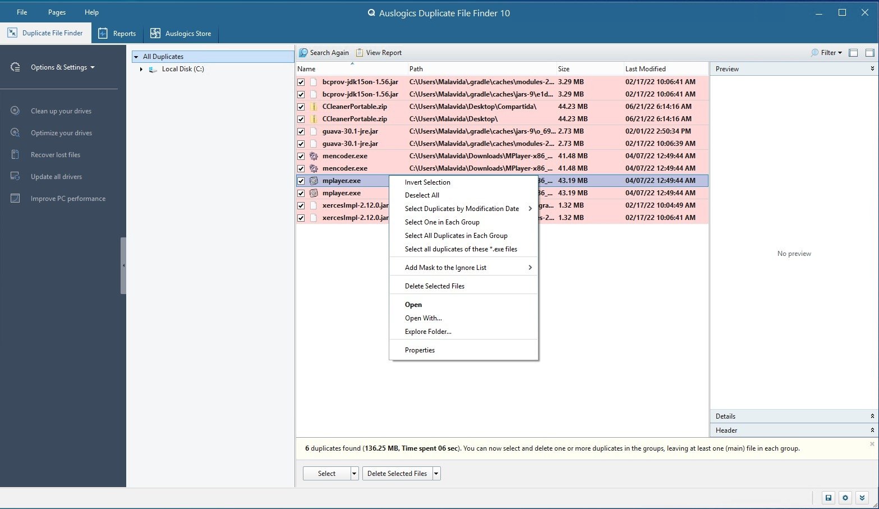
Task: Expand the Details panel section
Action: pyautogui.click(x=793, y=416)
